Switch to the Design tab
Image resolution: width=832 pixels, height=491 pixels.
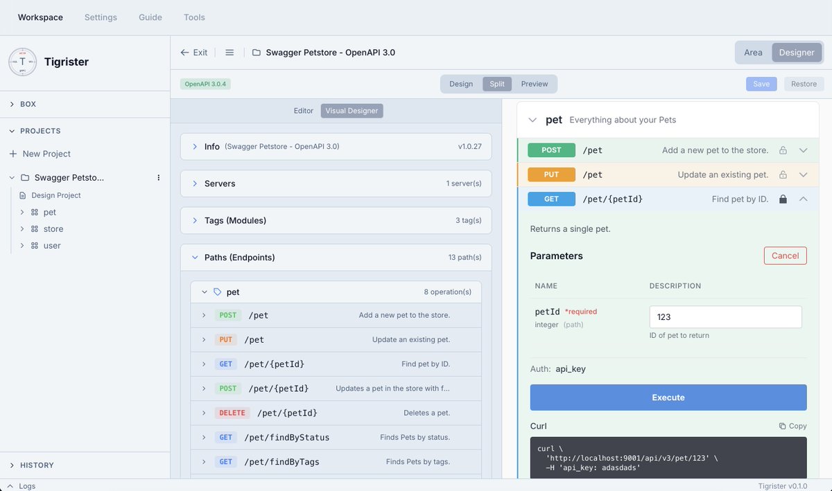click(x=461, y=84)
